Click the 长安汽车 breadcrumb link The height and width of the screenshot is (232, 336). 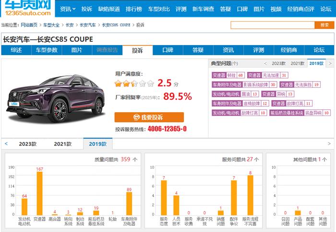point(88,25)
